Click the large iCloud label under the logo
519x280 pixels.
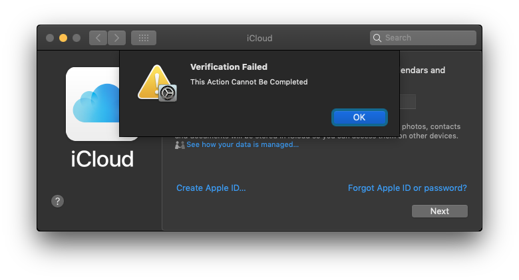click(x=102, y=159)
